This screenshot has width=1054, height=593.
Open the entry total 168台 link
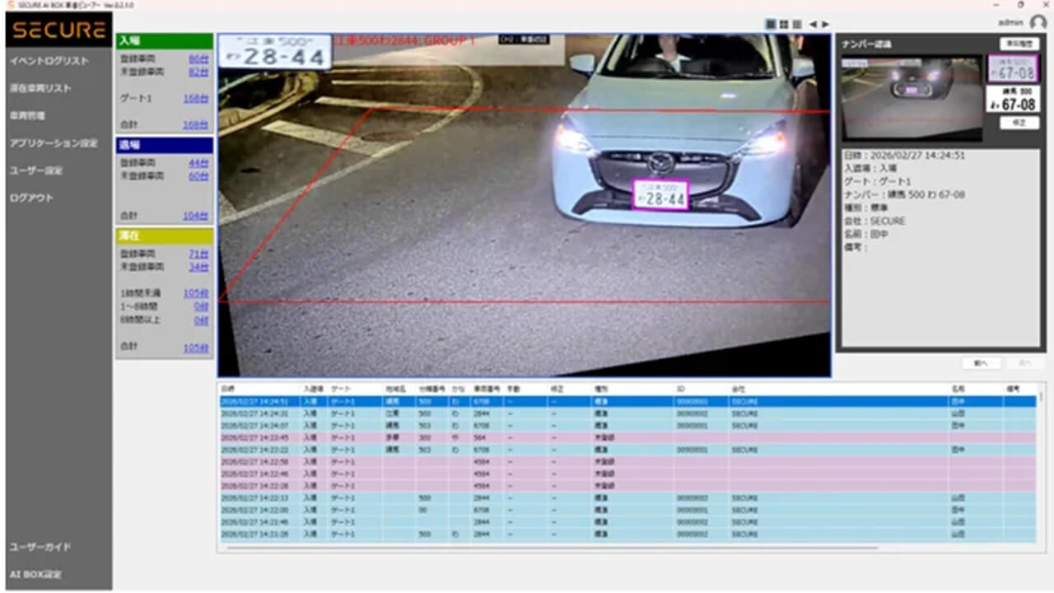pyautogui.click(x=196, y=125)
